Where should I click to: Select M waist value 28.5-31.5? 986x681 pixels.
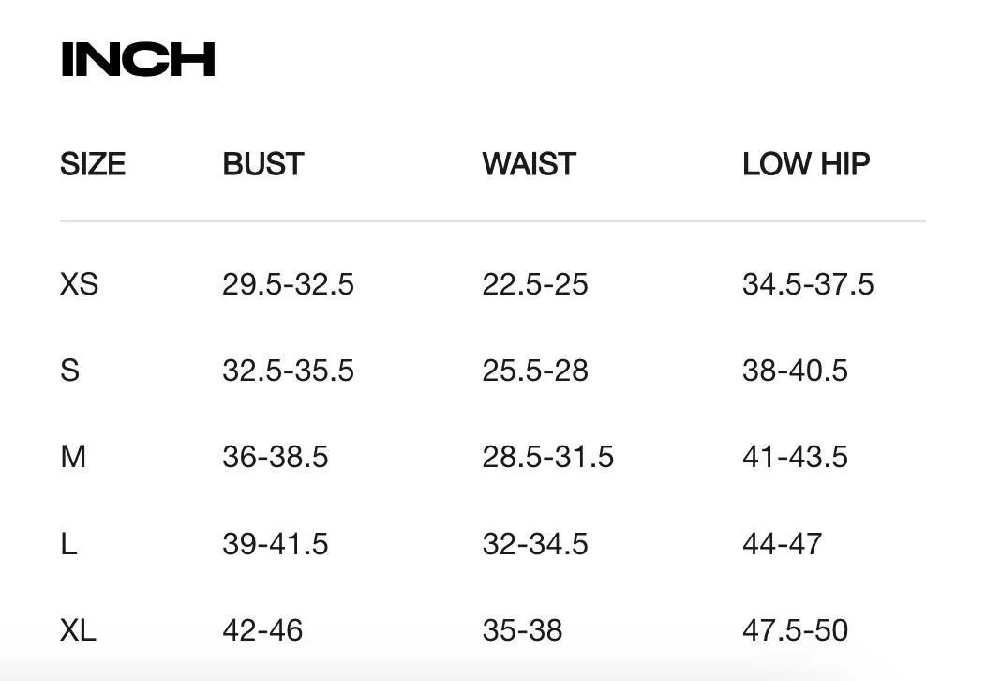(547, 456)
